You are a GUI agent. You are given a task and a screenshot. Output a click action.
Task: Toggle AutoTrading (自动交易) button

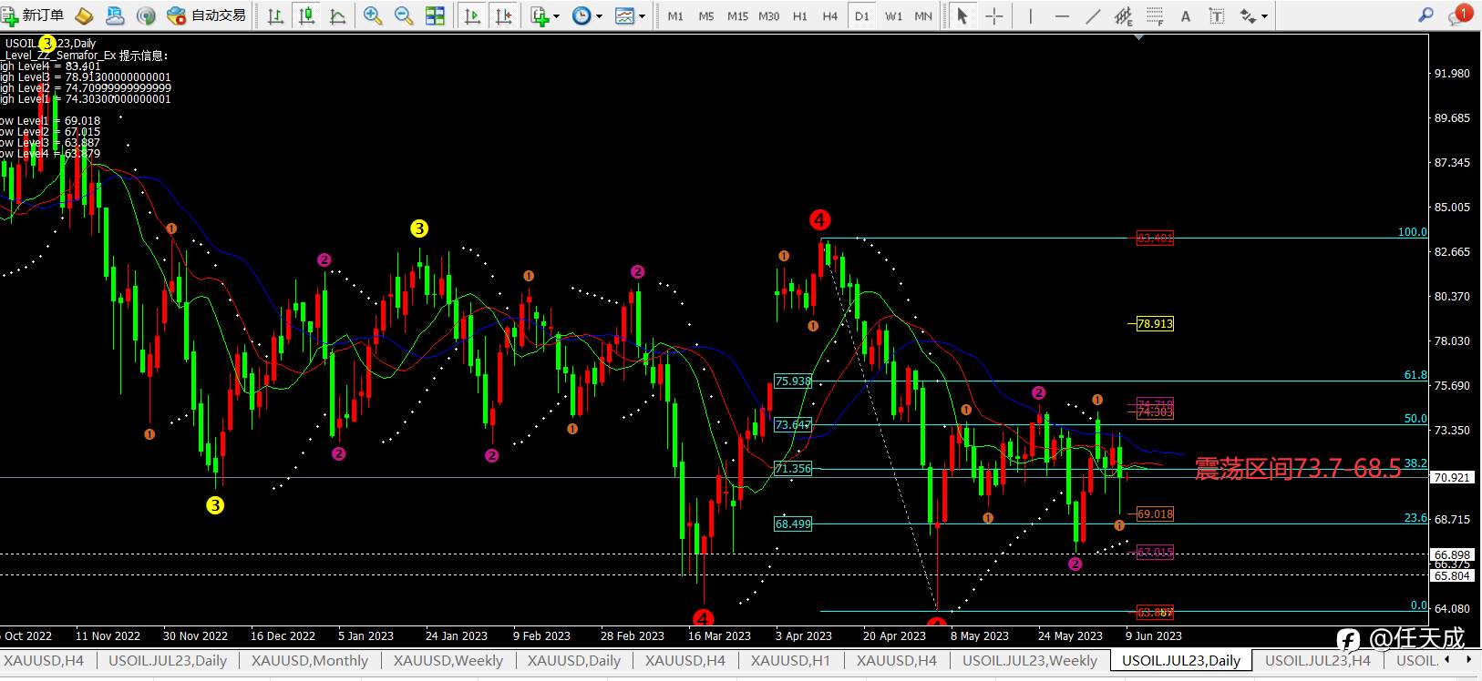tap(207, 15)
